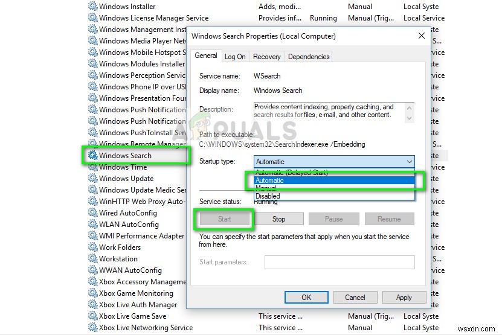Viewport: 502px width, 335px height.
Task: Click the gear icon beside WWAN AutoConfig
Action: (93, 270)
